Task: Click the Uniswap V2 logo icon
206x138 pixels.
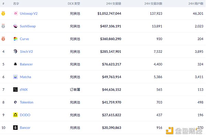Action: [15, 14]
